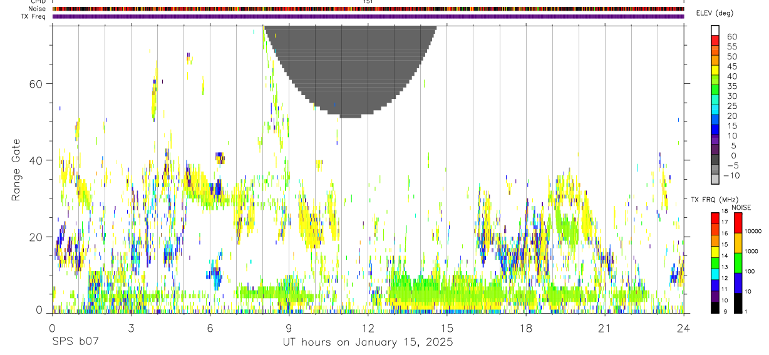Click the "TX Freq" row label at the top left

(33, 16)
